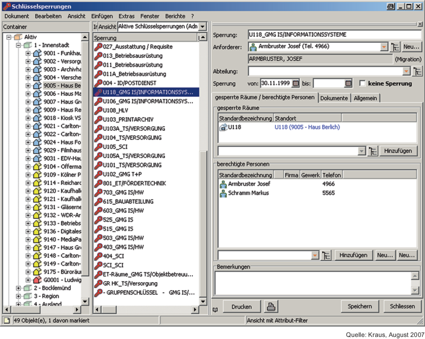Image resolution: width=425 pixels, height=339 pixels.
Task: Open the calendar picker for the 'von' date
Action: coord(296,83)
